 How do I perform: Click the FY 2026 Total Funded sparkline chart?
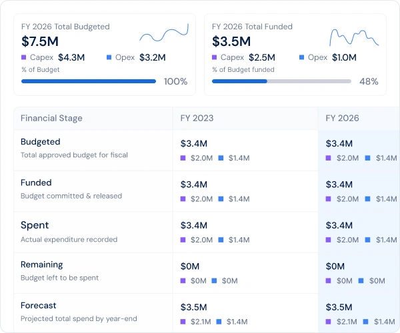[x=354, y=37]
